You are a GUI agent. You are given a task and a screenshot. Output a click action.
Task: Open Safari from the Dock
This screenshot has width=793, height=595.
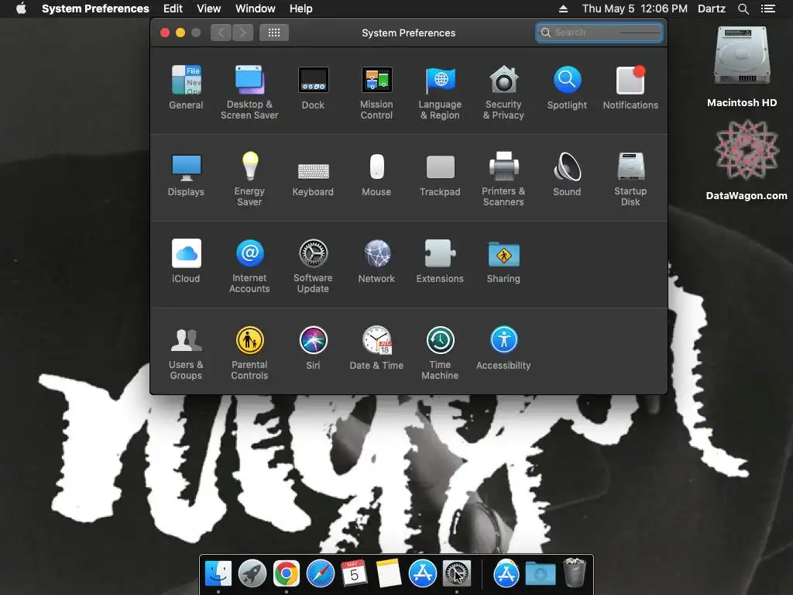pos(320,573)
